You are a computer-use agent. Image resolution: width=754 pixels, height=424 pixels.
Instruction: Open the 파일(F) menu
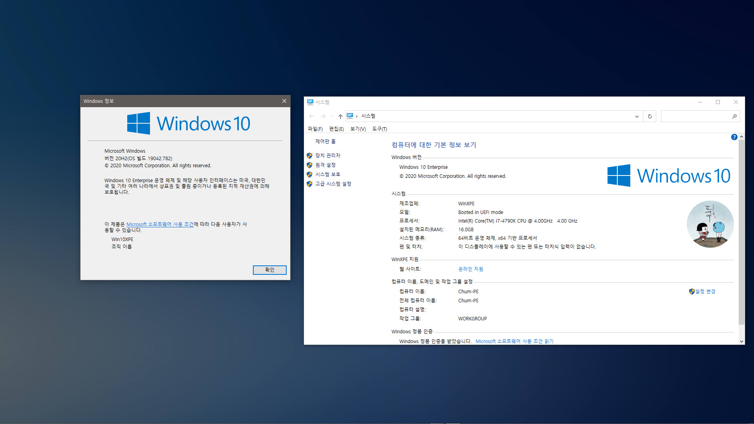click(315, 129)
